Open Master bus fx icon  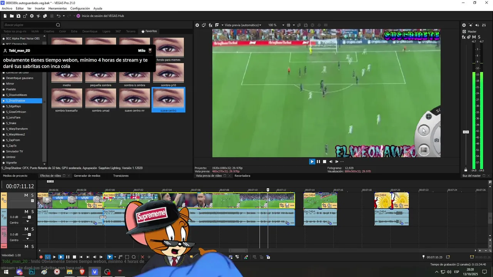[x=464, y=37]
